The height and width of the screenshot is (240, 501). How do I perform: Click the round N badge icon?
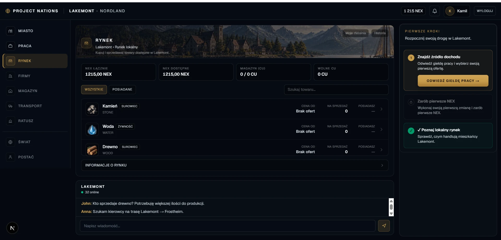click(x=12, y=228)
